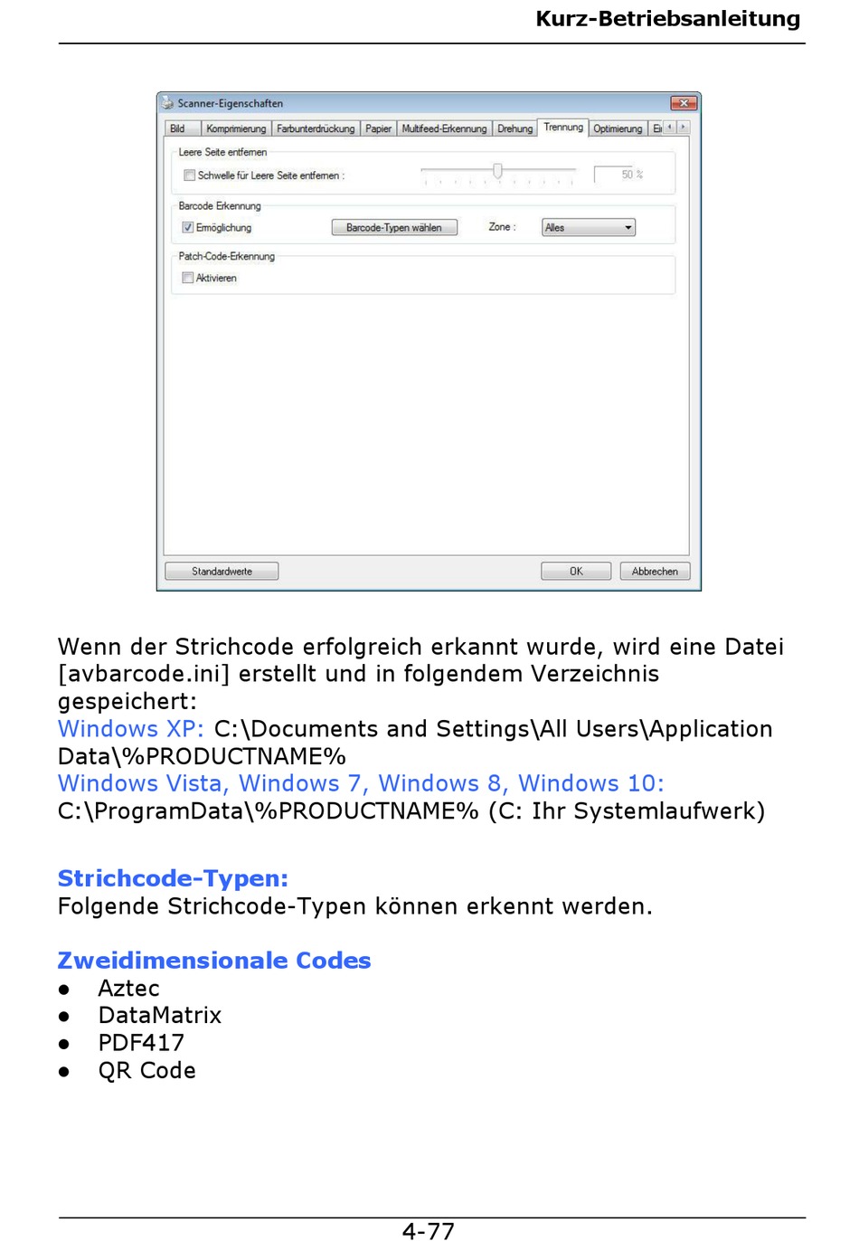This screenshot has width=859, height=1241.
Task: Click the Standardwerte button
Action: [222, 572]
